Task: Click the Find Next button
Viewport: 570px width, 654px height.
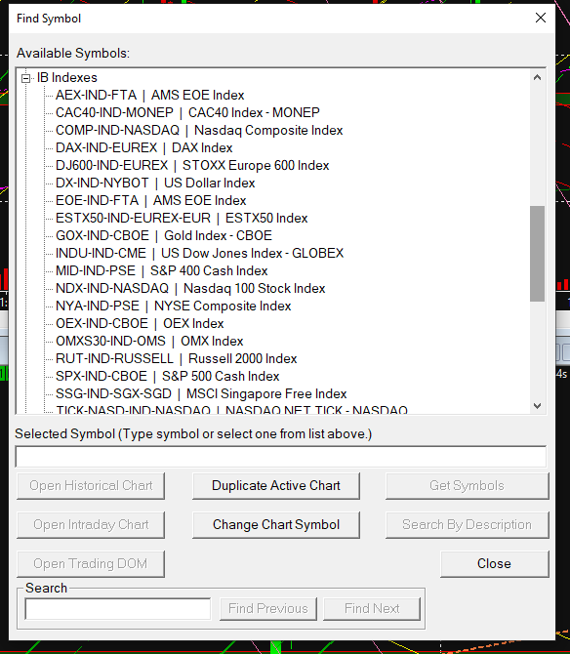Action: pos(372,609)
